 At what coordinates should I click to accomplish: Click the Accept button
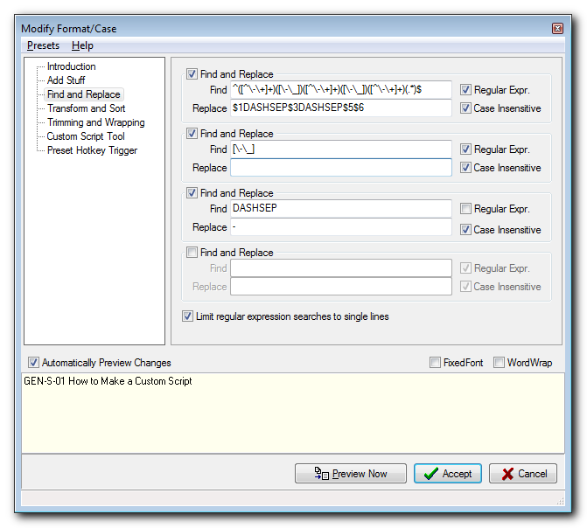click(x=447, y=474)
